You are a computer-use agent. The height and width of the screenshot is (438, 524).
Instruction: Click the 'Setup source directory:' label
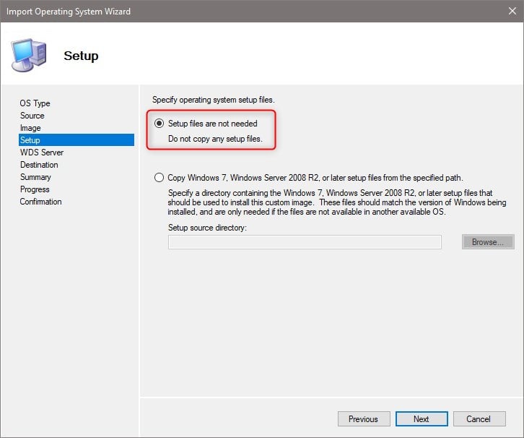click(207, 228)
